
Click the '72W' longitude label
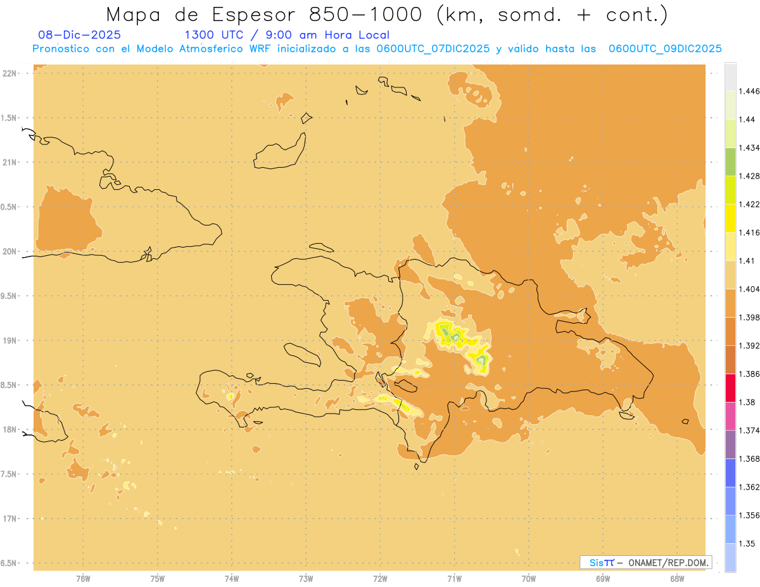(380, 579)
